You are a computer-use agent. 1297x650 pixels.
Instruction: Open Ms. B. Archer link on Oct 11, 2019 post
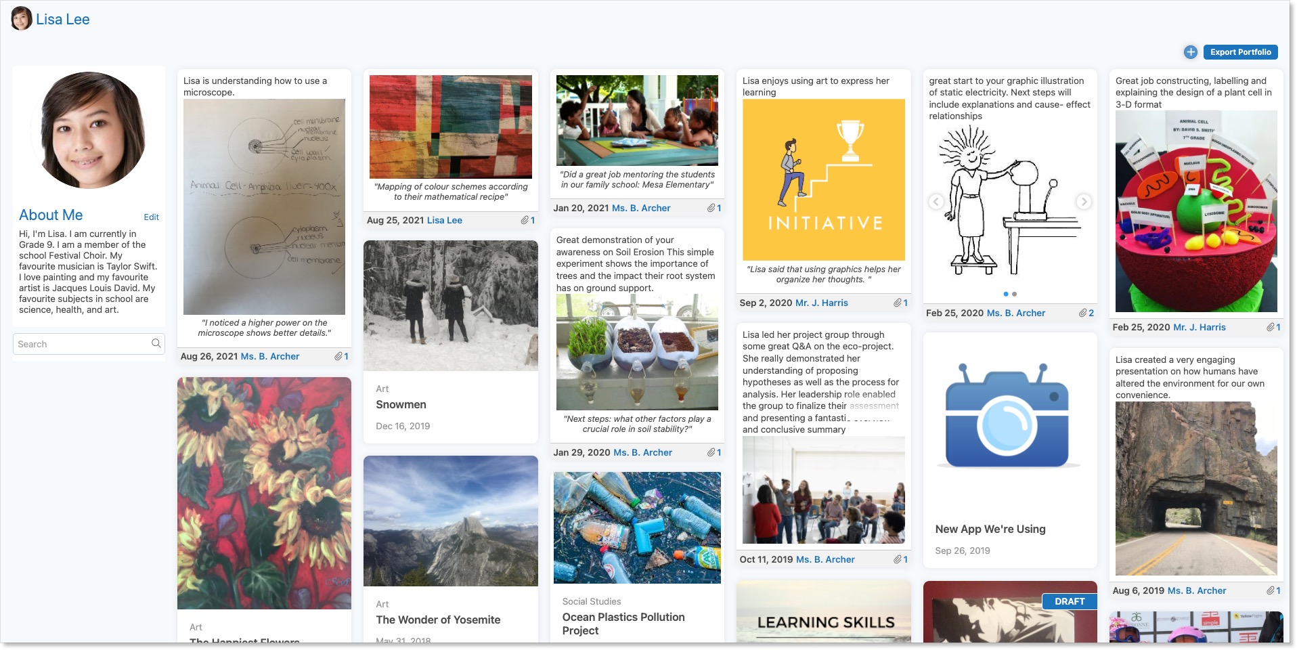(x=825, y=559)
